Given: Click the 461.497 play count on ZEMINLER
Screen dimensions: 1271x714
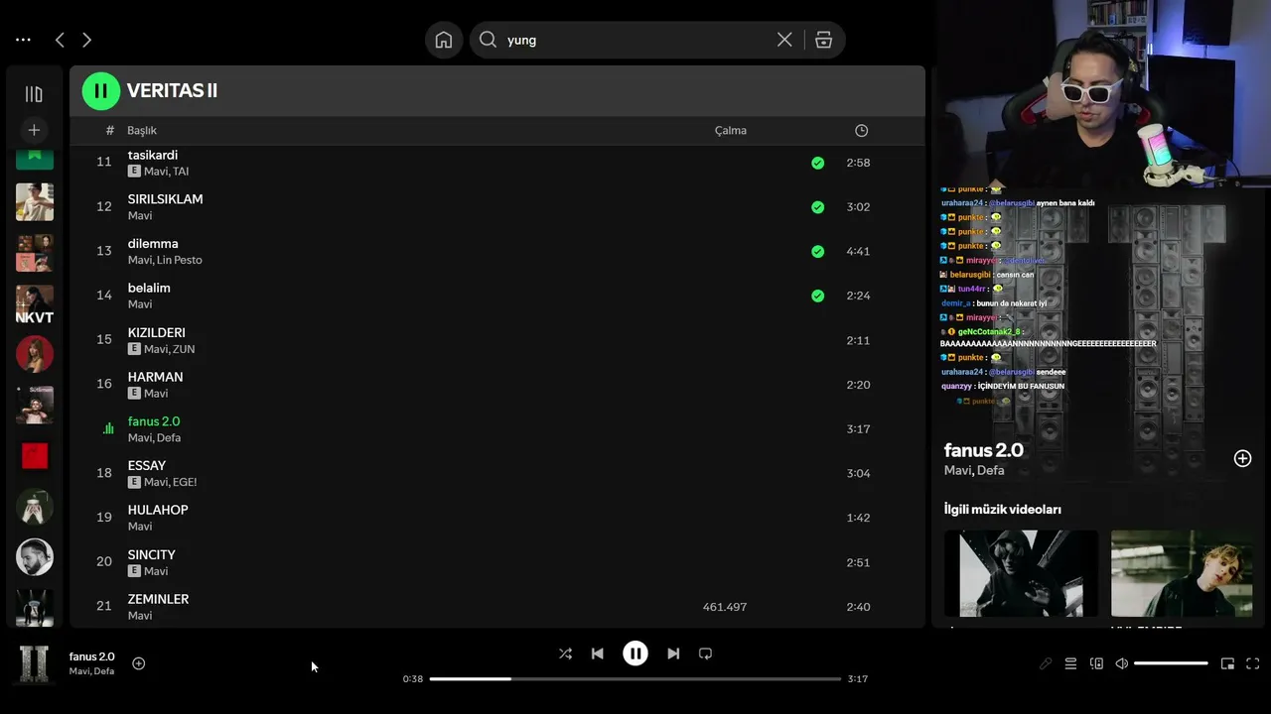Looking at the screenshot, I should pyautogui.click(x=725, y=607).
